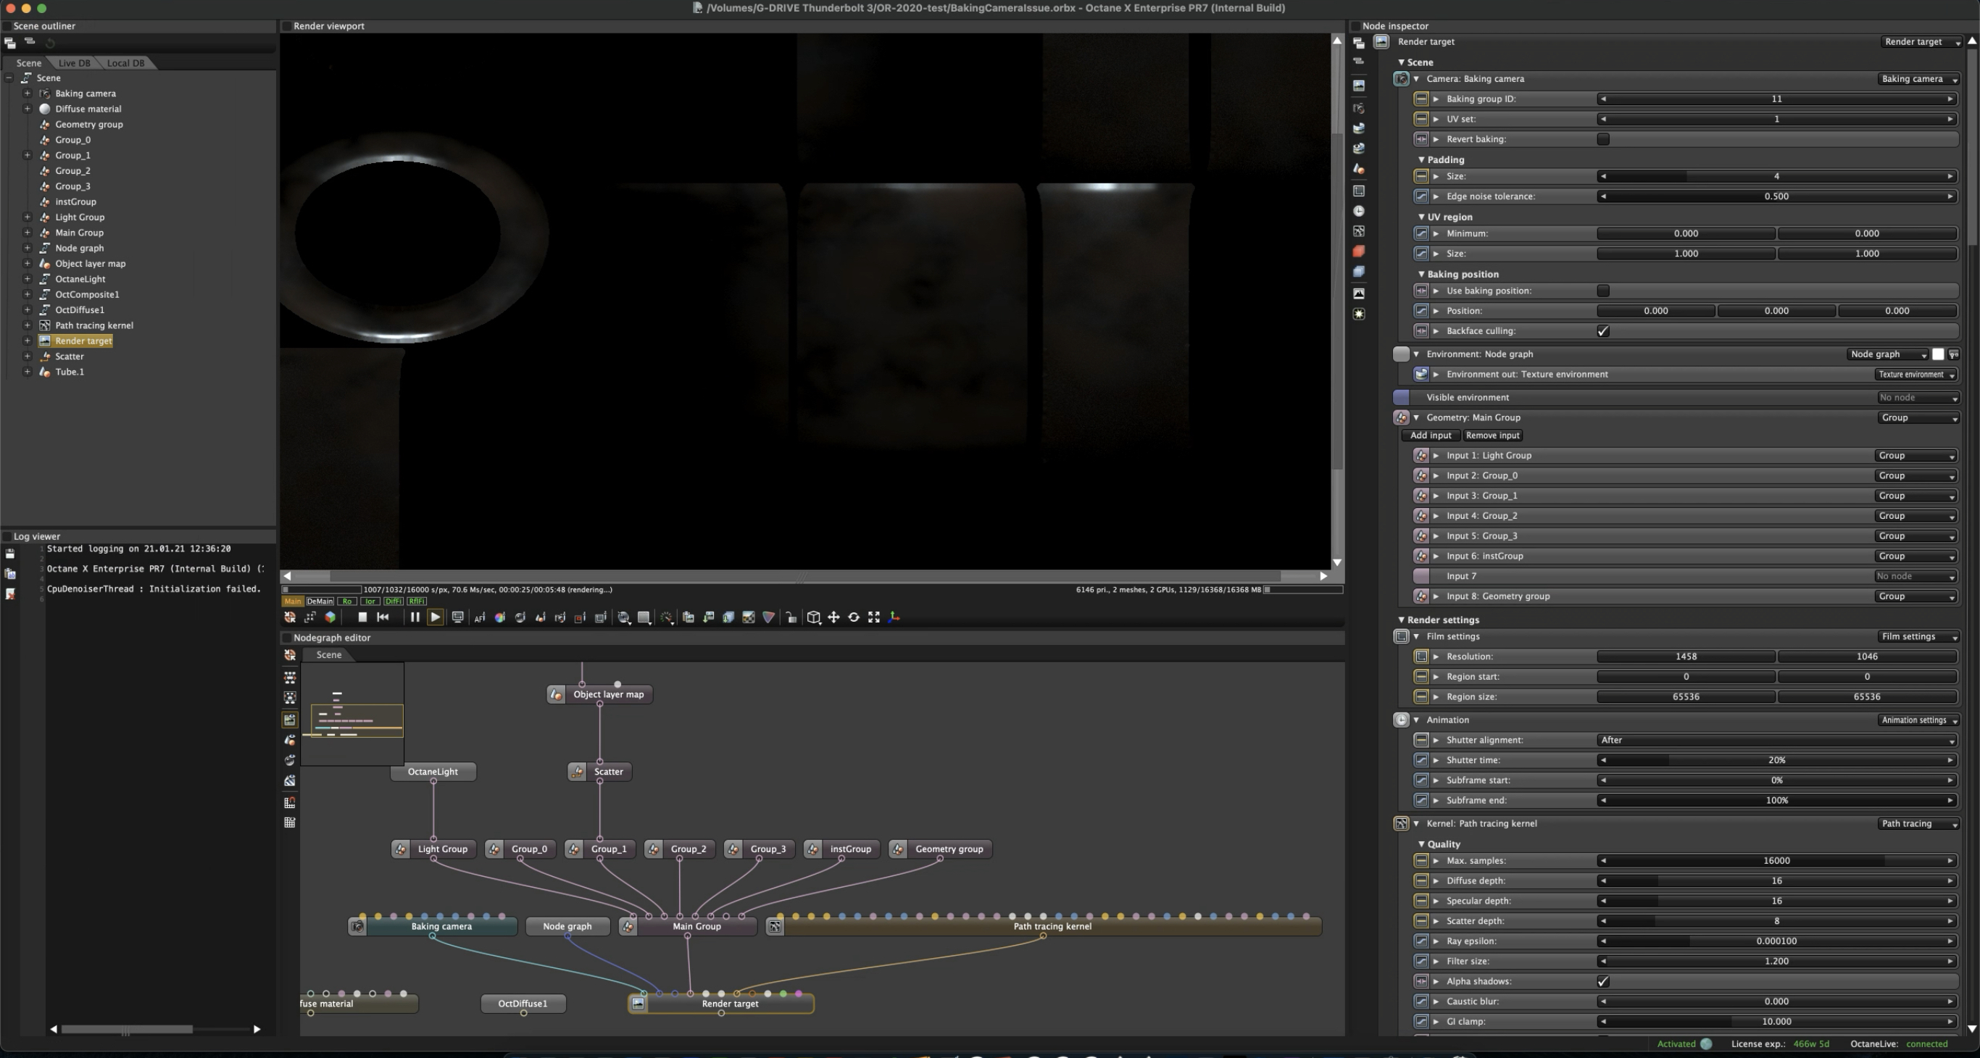The width and height of the screenshot is (1980, 1058).
Task: Toggle Alpha shadows checkbox
Action: [x=1602, y=981]
